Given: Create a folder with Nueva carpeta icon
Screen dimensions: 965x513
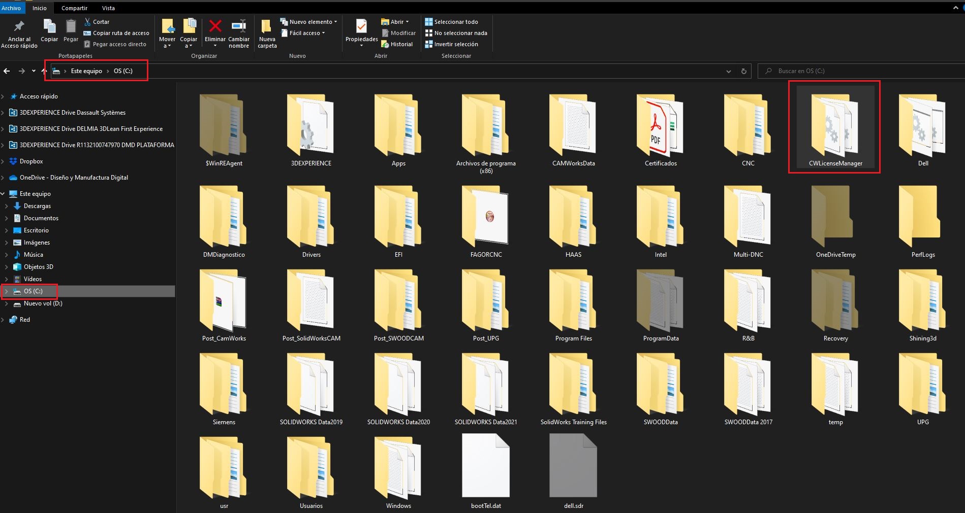Looking at the screenshot, I should coord(266,26).
